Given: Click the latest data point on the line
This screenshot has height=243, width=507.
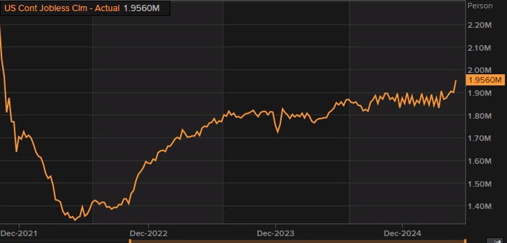Looking at the screenshot, I should pos(456,80).
